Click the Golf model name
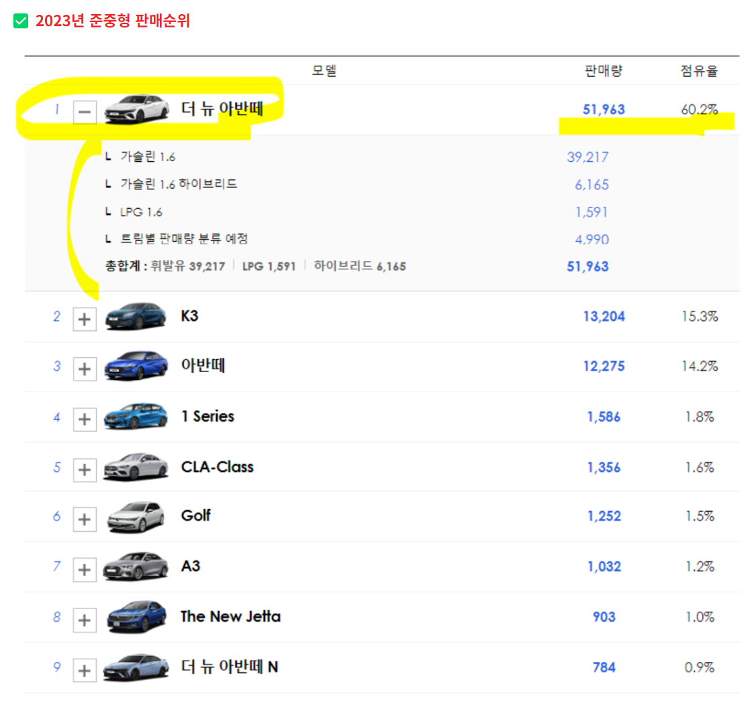746x703 pixels. [196, 516]
